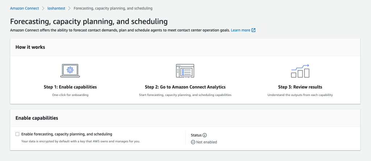Click the Status label text
Screen dimensions: 371x161
point(196,135)
